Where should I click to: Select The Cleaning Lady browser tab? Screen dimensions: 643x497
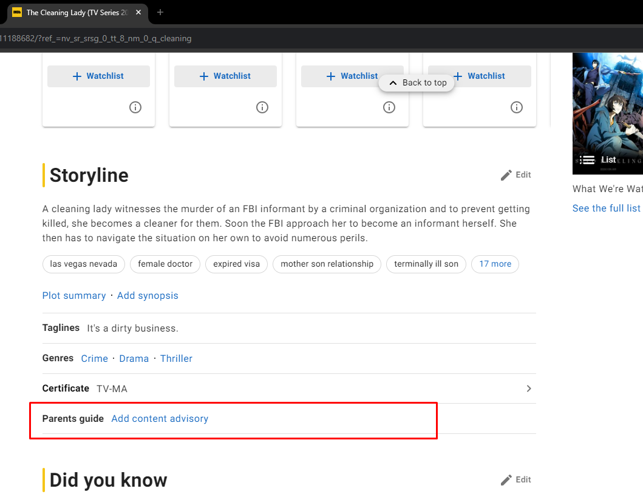click(x=77, y=13)
